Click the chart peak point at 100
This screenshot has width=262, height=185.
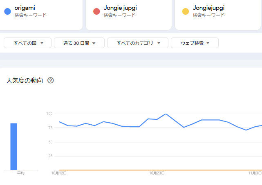tap(166, 114)
